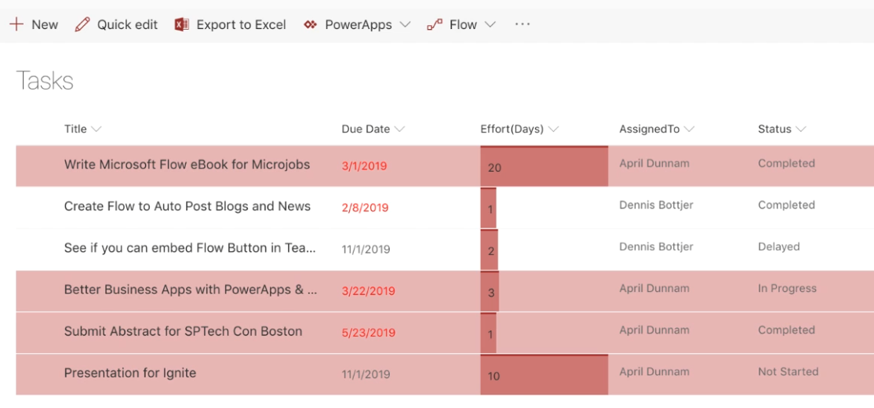The height and width of the screenshot is (408, 874).
Task: Open the Title column chevron
Action: (x=96, y=129)
